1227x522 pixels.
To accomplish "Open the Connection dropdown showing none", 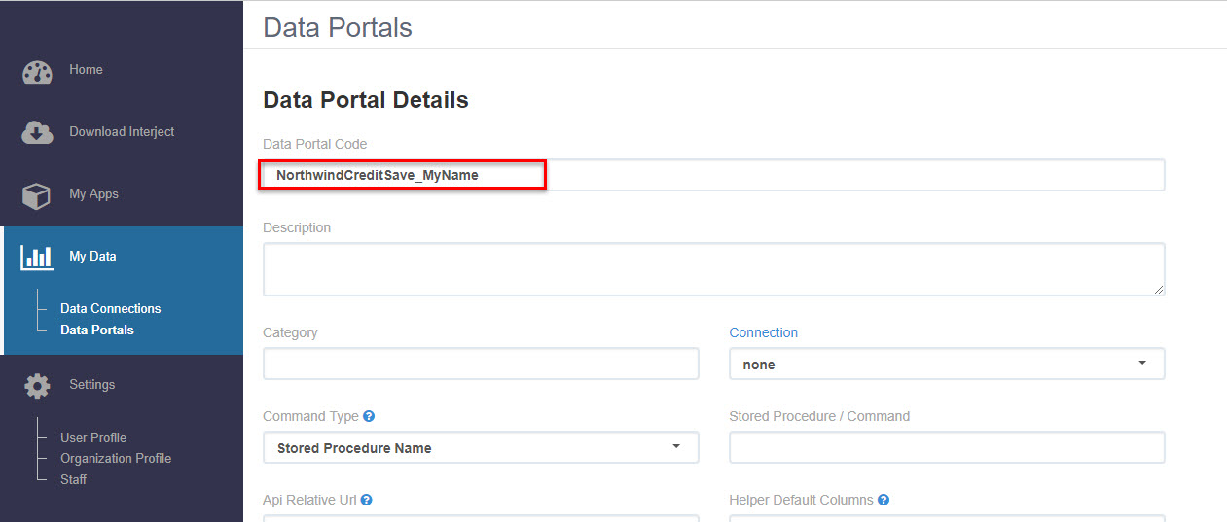I will click(947, 365).
